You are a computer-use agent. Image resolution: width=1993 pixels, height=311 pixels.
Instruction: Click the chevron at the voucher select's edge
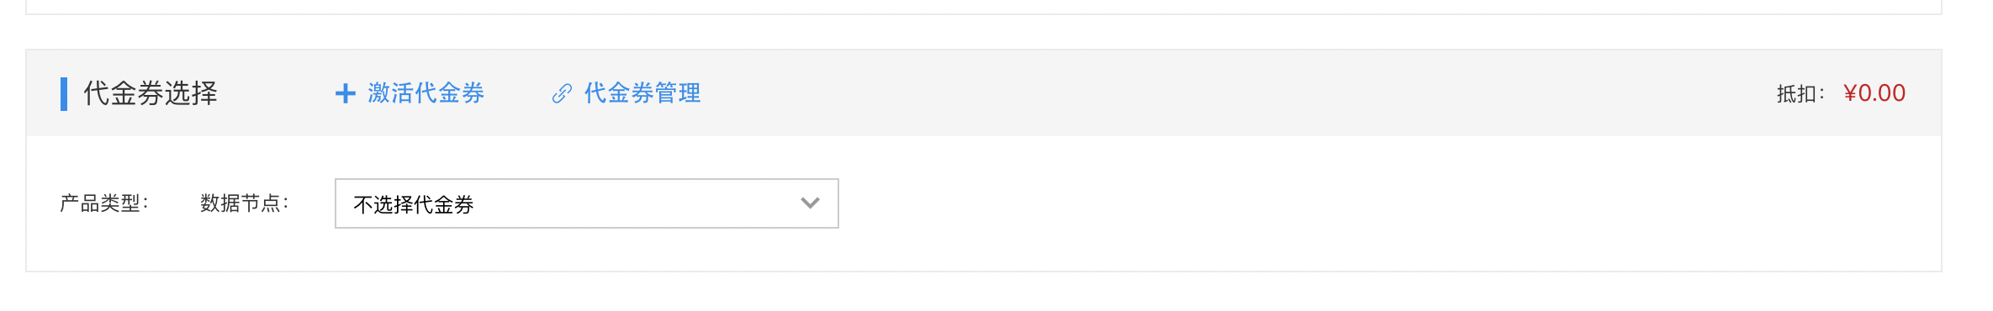click(x=810, y=203)
